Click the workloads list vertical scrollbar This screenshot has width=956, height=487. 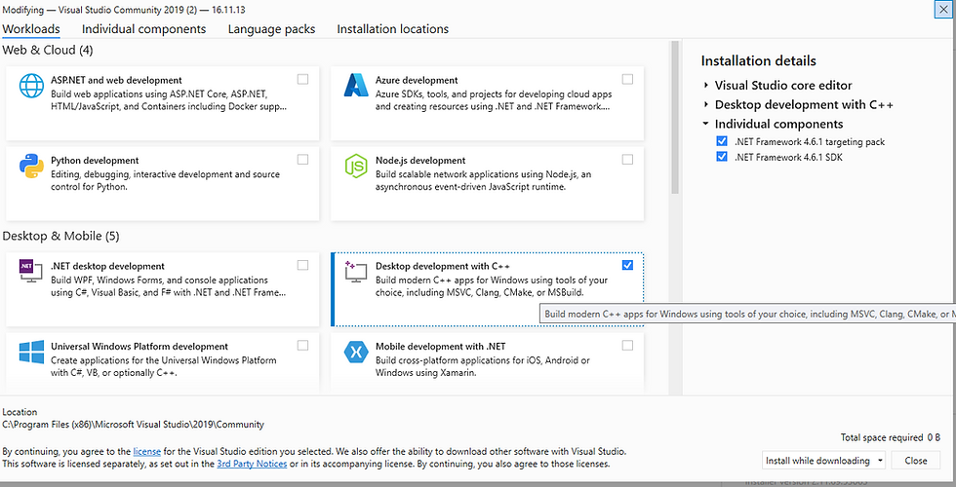[674, 117]
